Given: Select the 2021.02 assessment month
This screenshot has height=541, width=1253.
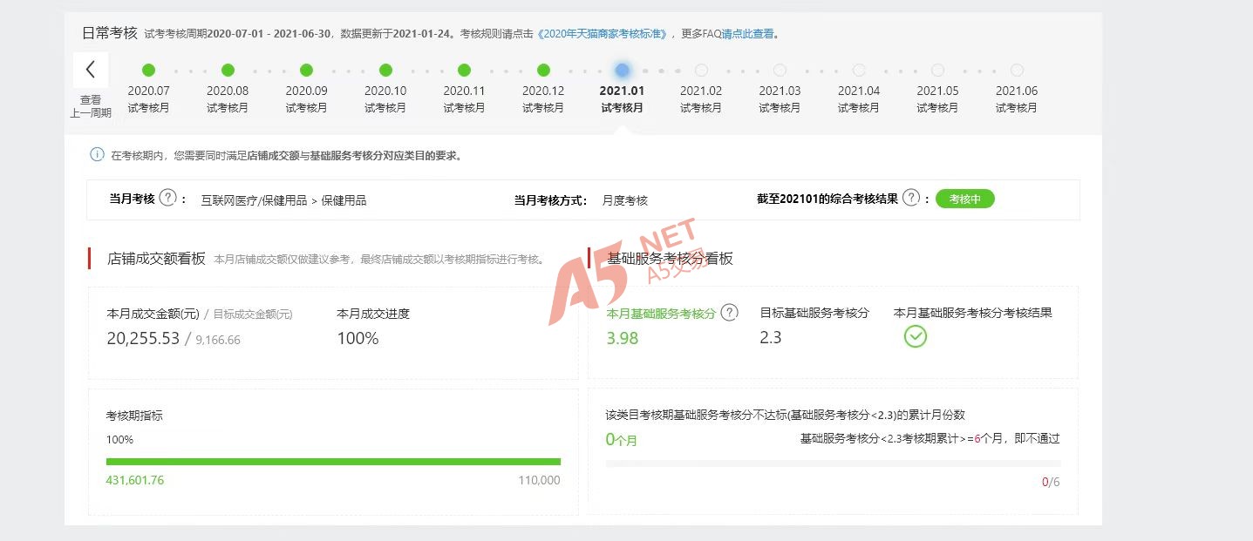Looking at the screenshot, I should point(701,71).
